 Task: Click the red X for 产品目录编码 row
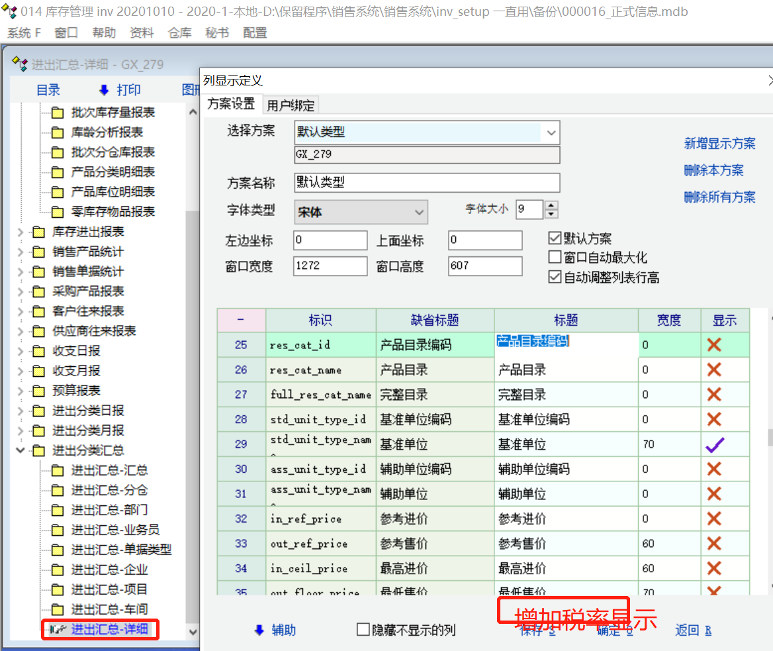714,344
